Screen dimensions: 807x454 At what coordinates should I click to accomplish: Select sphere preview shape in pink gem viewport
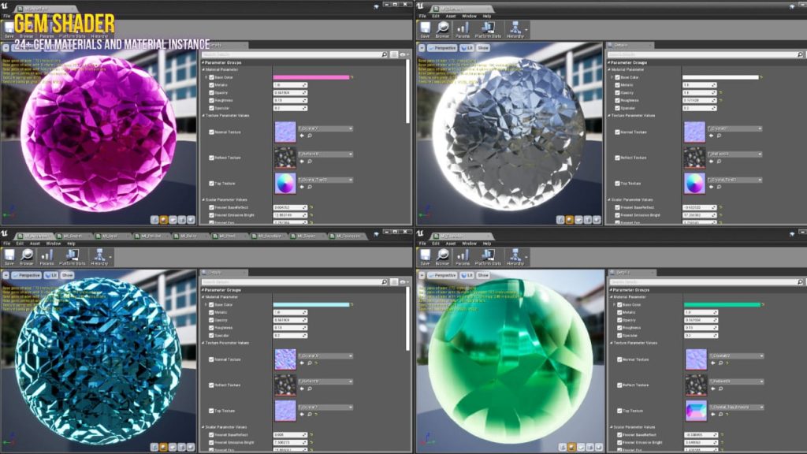[164, 220]
